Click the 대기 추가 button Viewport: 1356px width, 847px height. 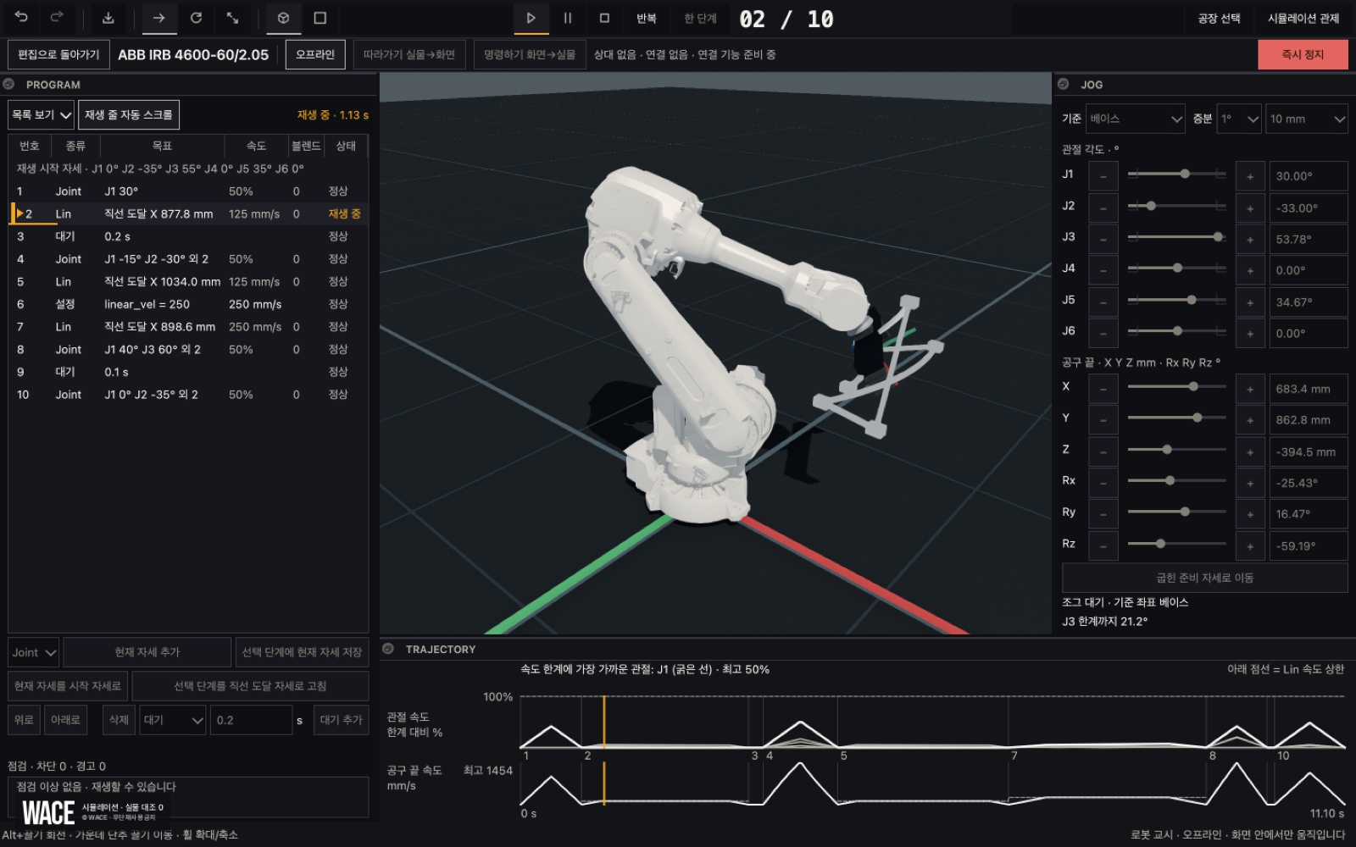pos(341,720)
